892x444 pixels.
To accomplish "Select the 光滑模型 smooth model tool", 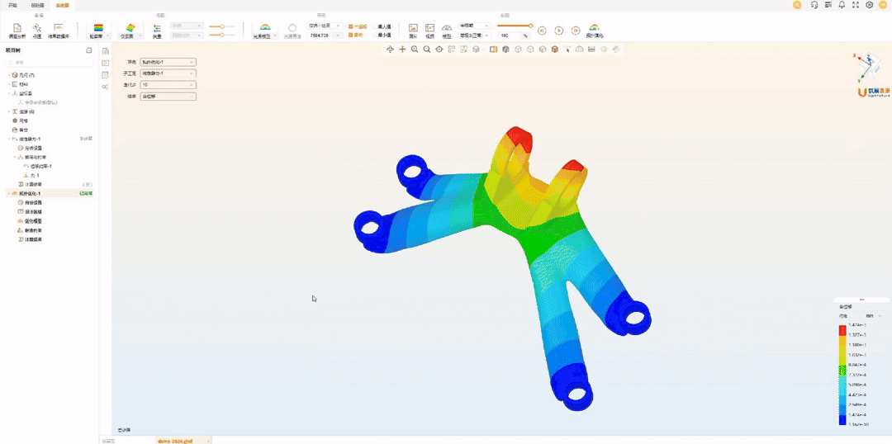I will tap(265, 31).
